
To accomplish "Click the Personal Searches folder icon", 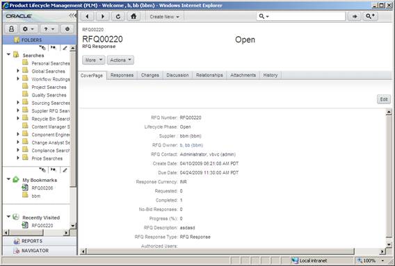I will click(x=25, y=63).
